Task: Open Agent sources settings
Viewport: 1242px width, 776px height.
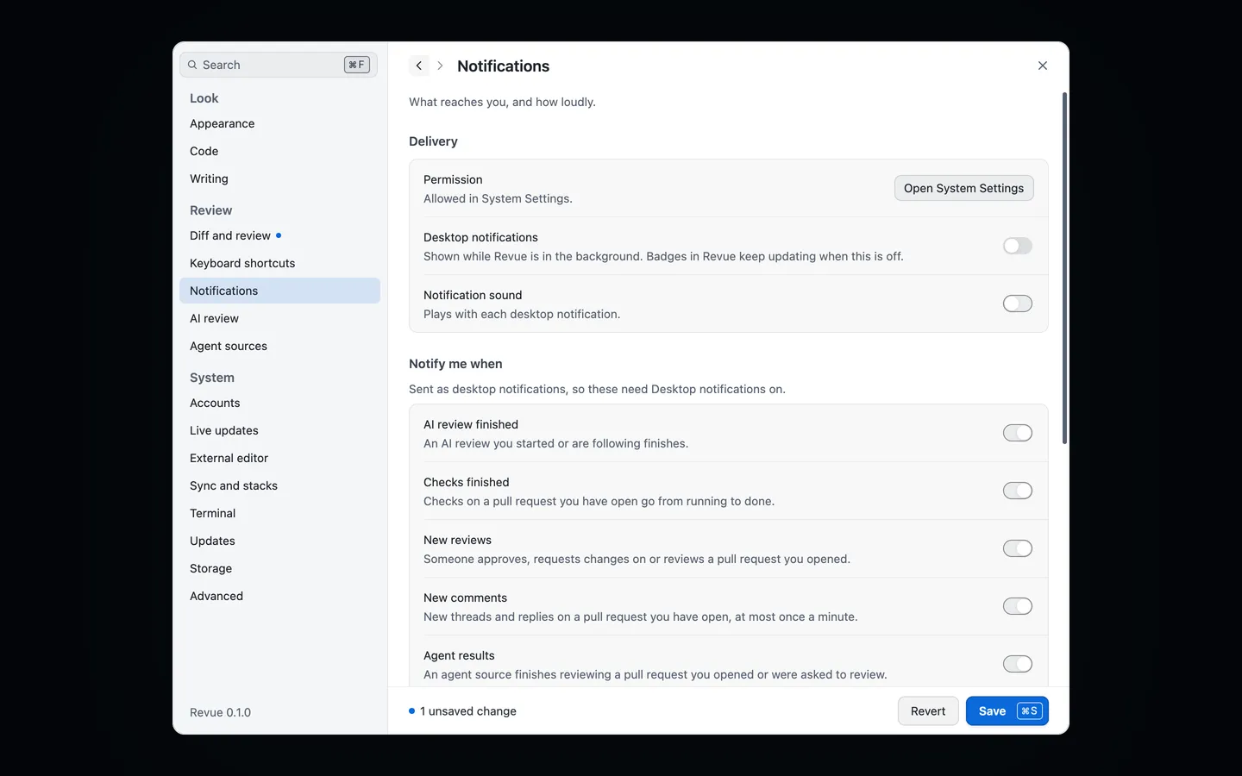Action: pyautogui.click(x=279, y=346)
